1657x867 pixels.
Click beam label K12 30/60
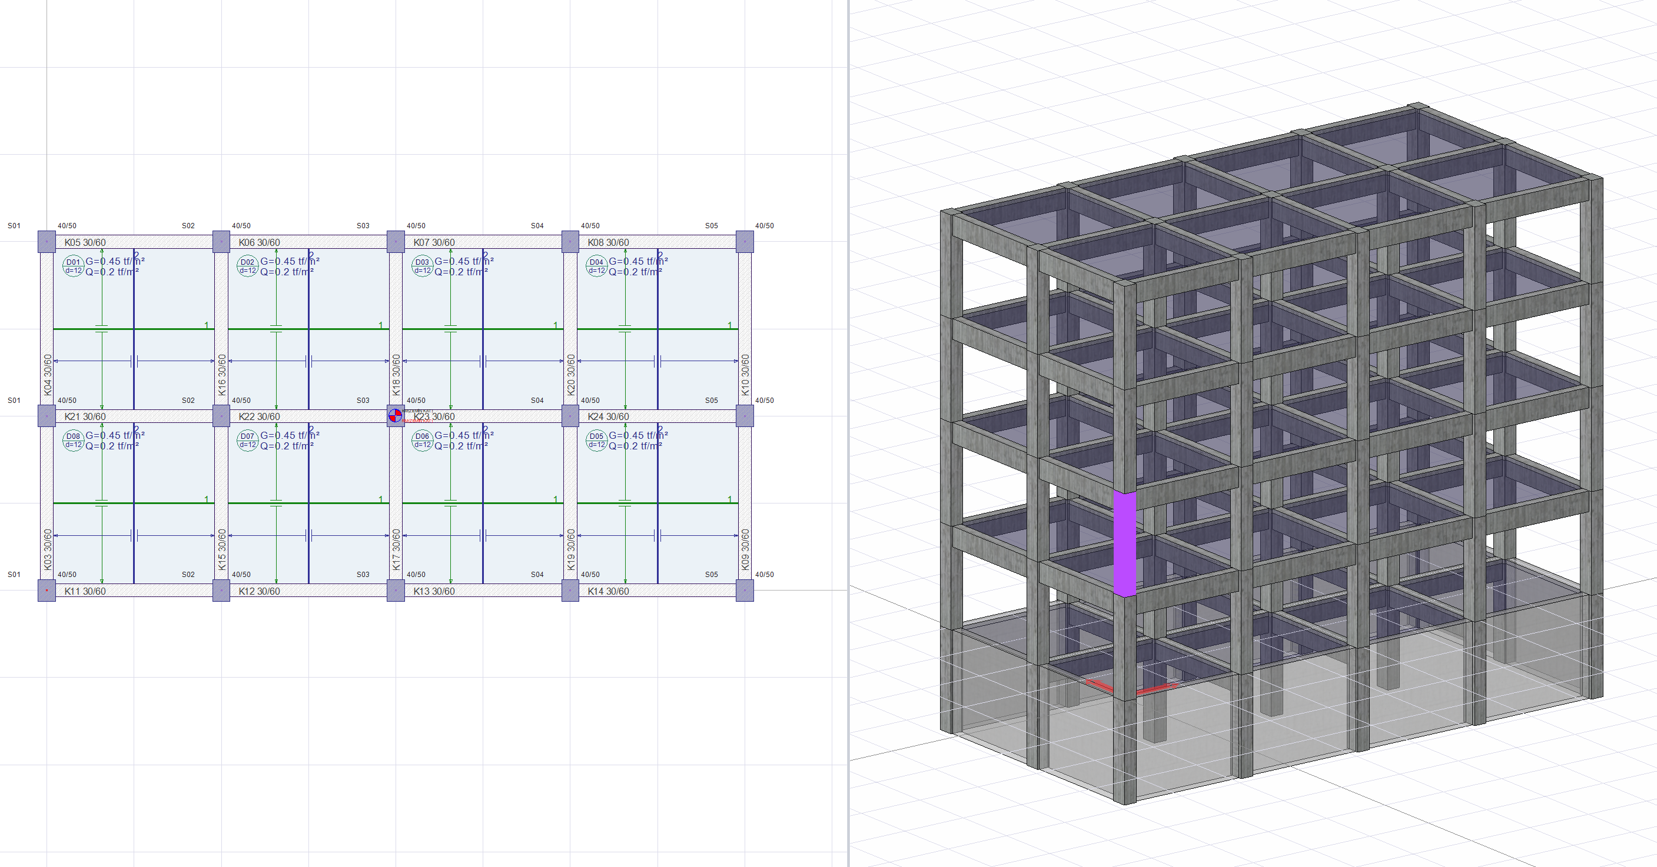(x=259, y=591)
